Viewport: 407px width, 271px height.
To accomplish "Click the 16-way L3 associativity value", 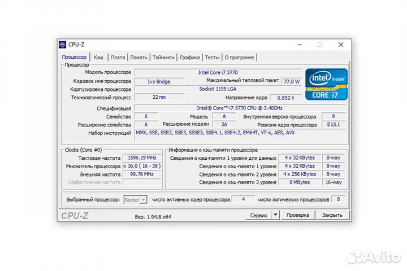I will 334,182.
